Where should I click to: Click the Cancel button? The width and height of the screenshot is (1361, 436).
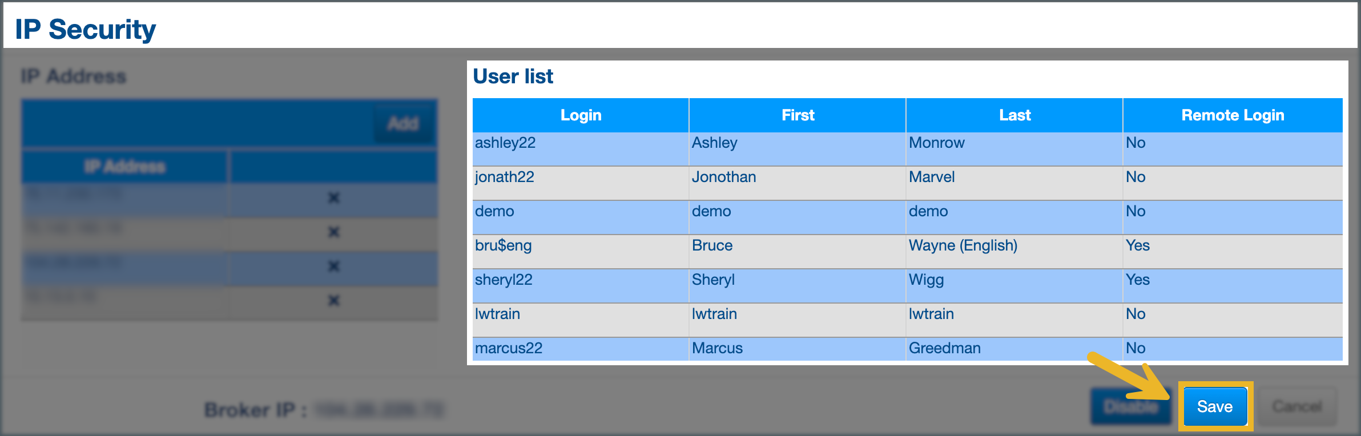pos(1296,406)
